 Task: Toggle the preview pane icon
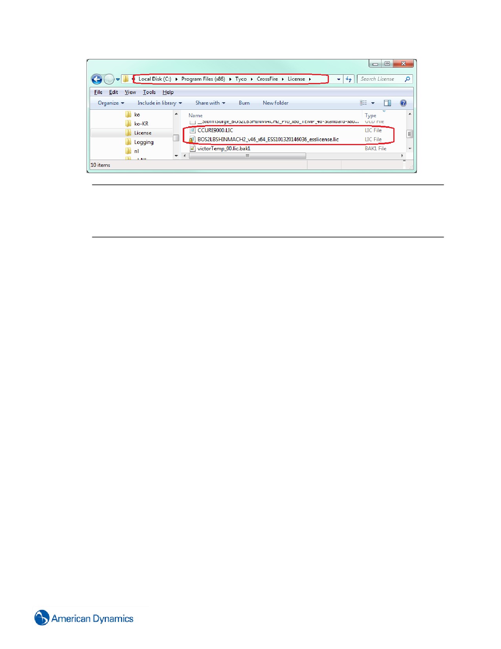[x=387, y=103]
